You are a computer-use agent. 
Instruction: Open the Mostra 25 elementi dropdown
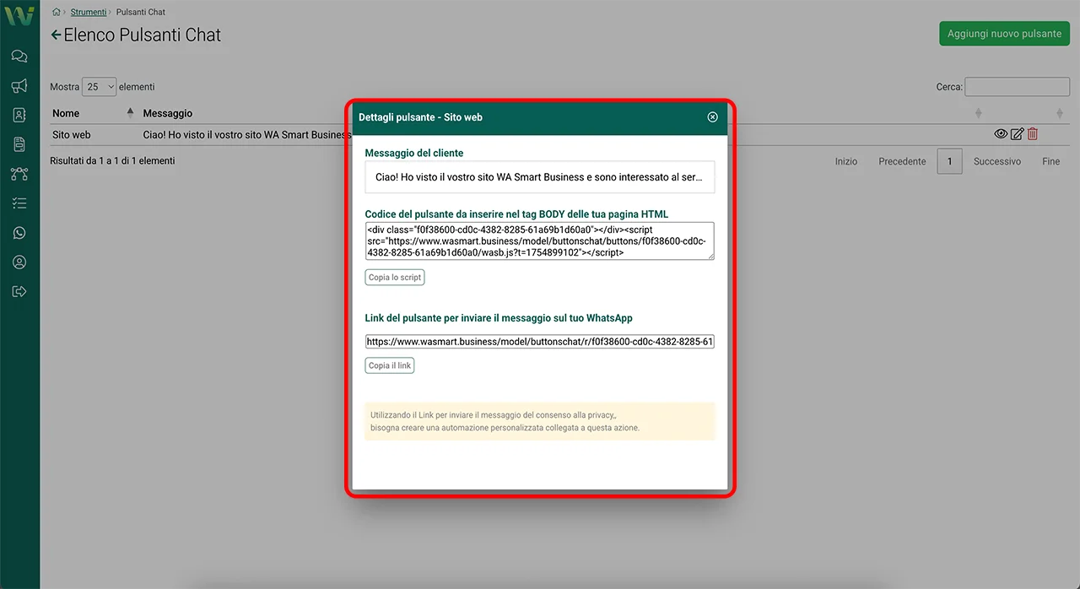[x=100, y=87]
